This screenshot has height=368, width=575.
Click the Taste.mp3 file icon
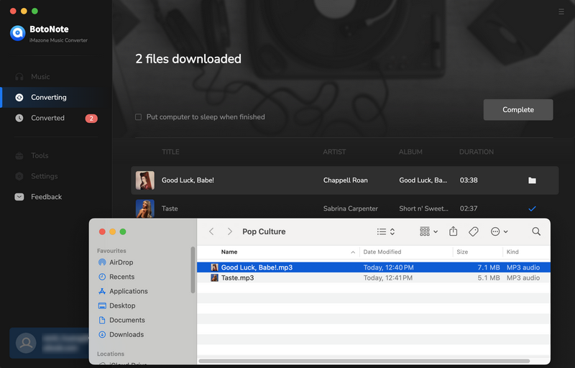(x=214, y=278)
